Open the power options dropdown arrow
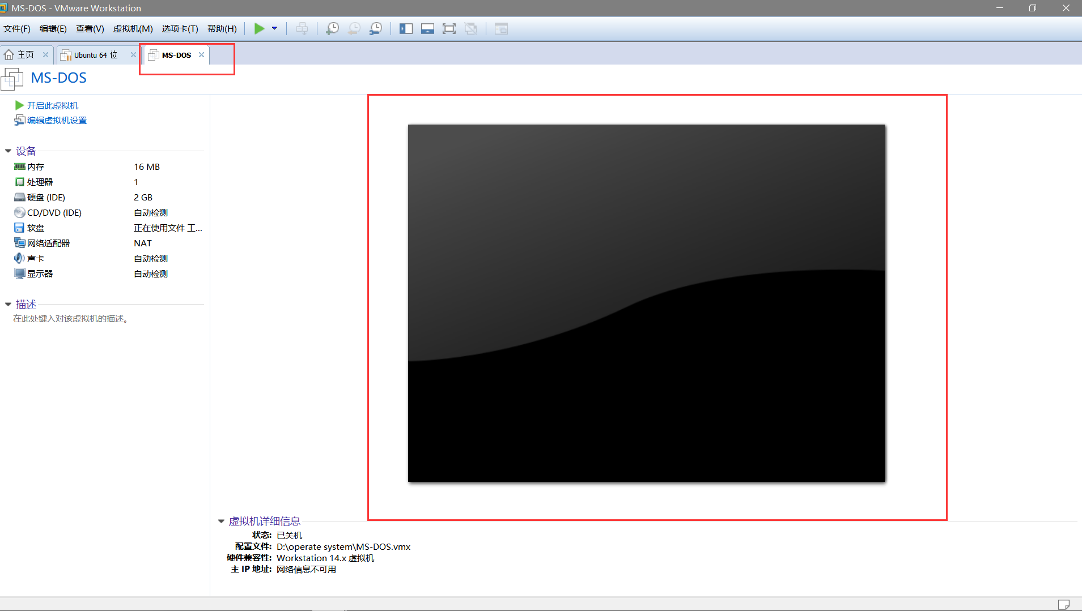Screen dimensions: 1082x611 (274, 28)
